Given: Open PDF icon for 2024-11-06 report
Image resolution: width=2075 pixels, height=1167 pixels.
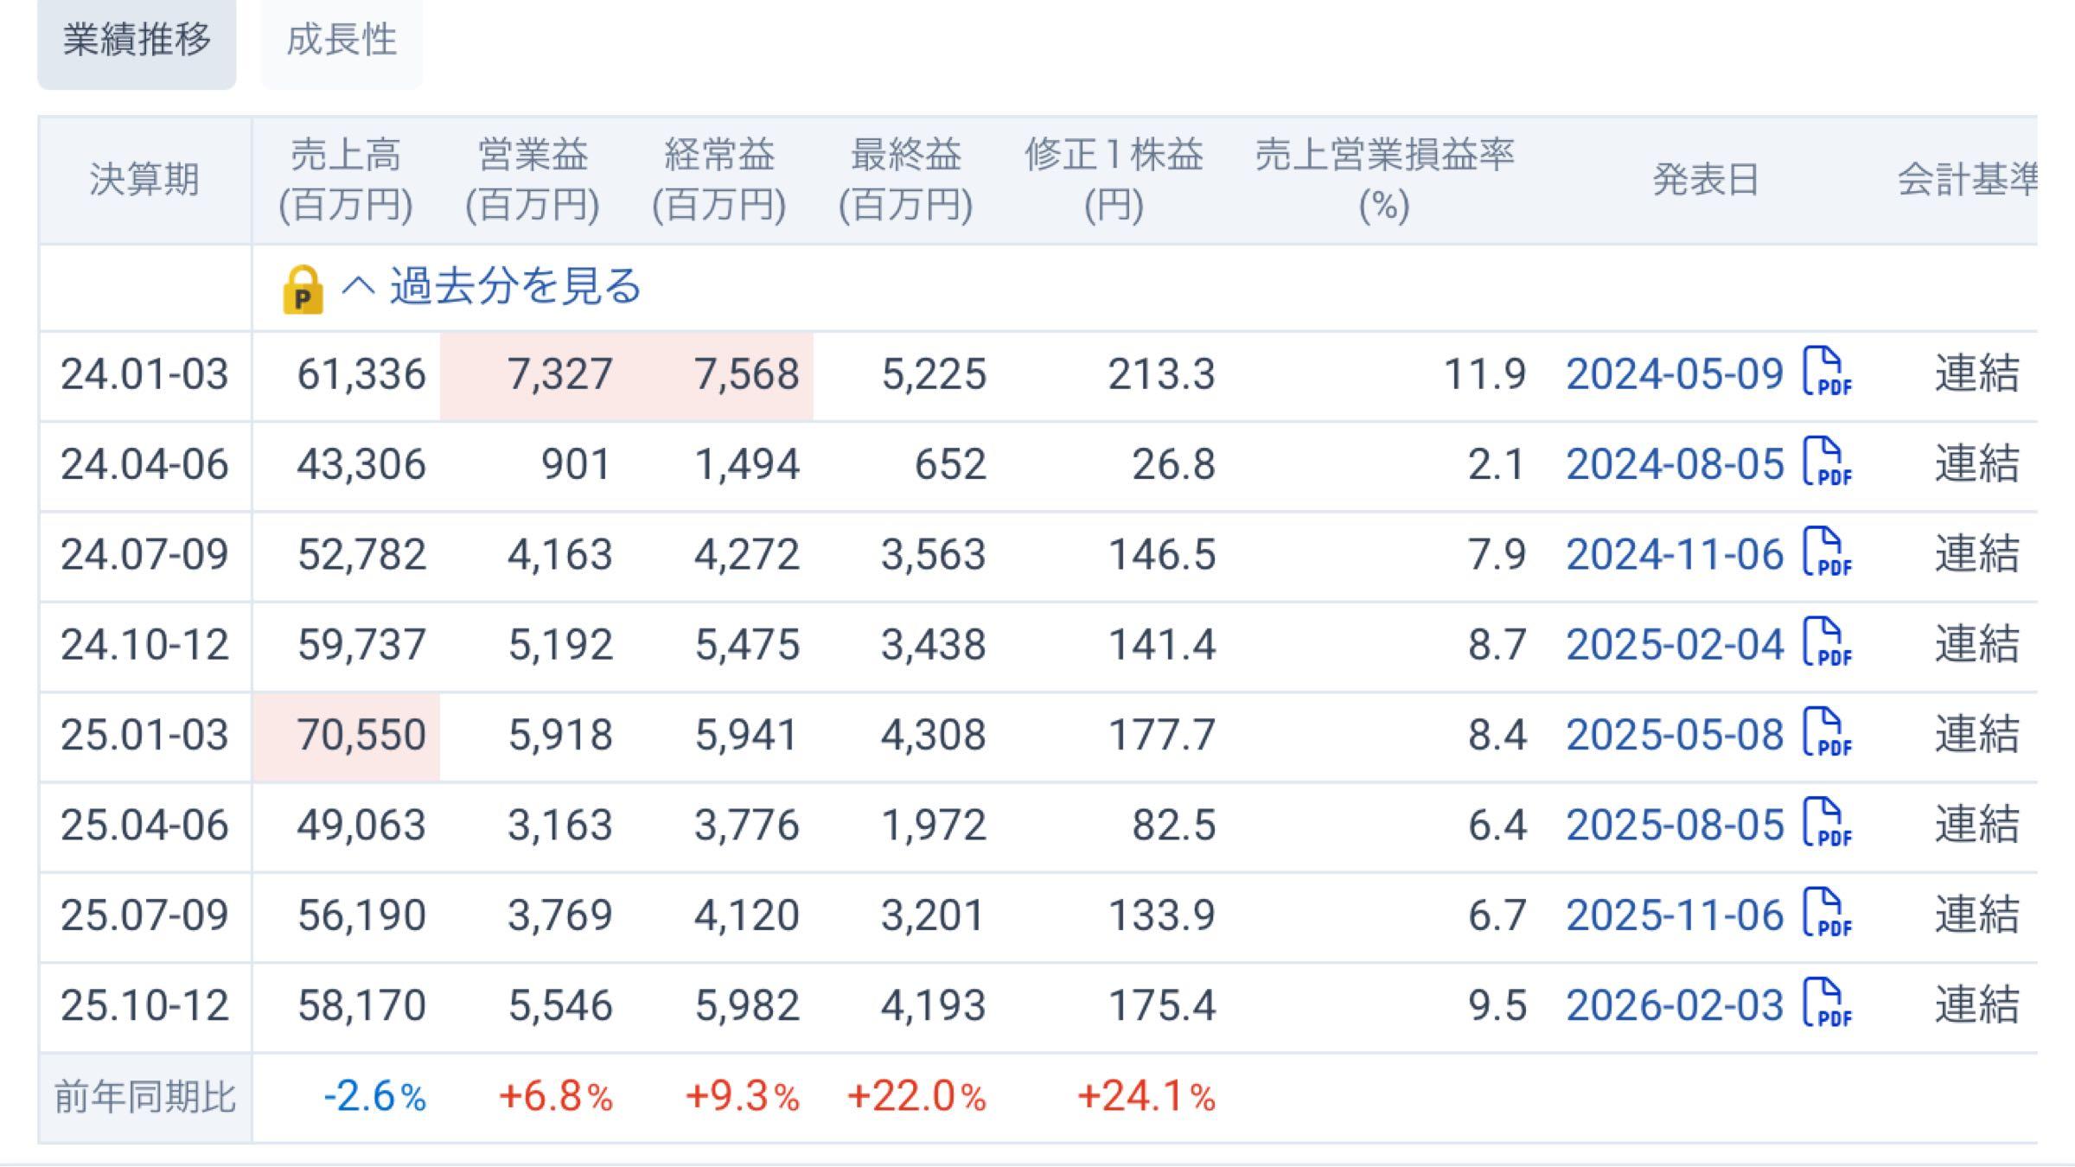Looking at the screenshot, I should (x=1827, y=552).
